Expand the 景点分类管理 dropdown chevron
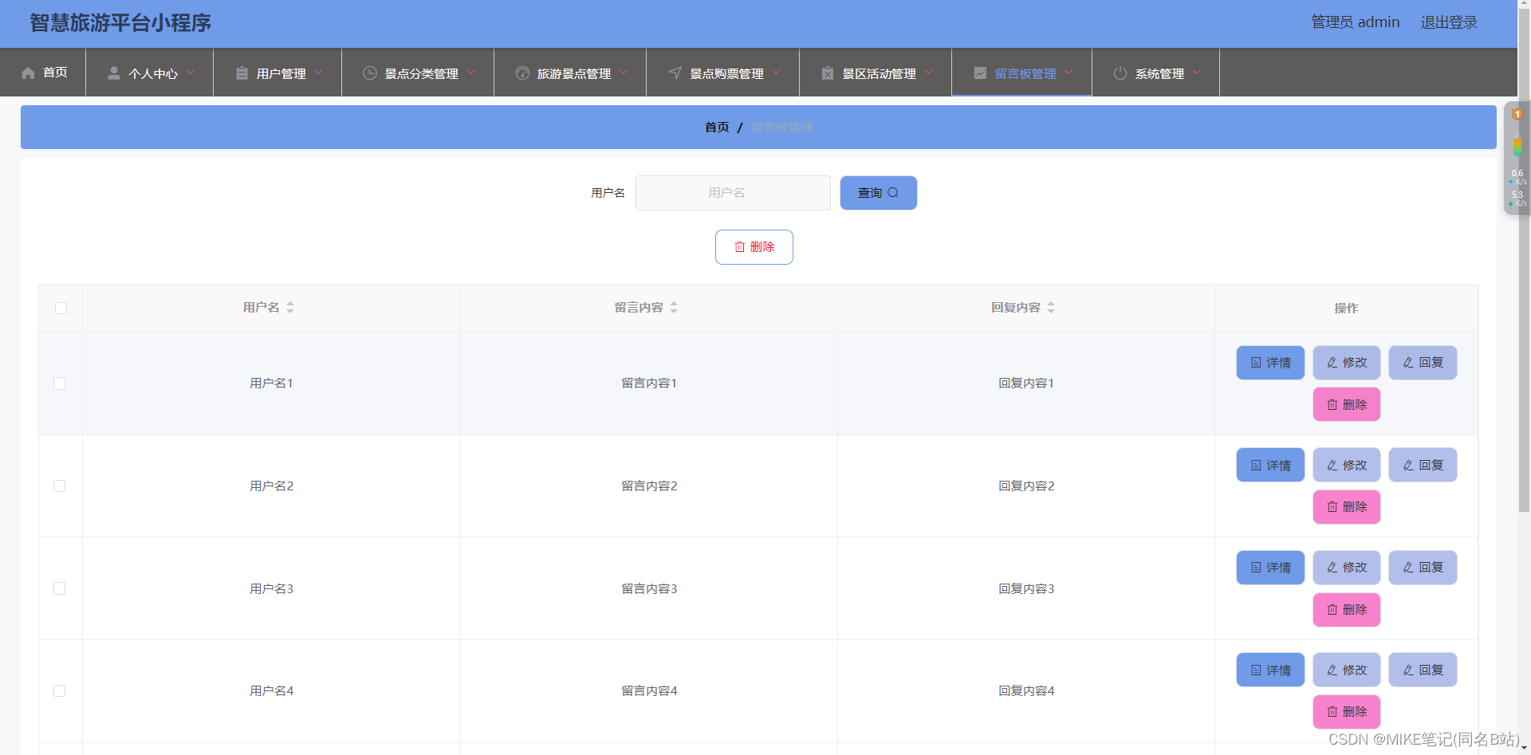 coord(471,73)
